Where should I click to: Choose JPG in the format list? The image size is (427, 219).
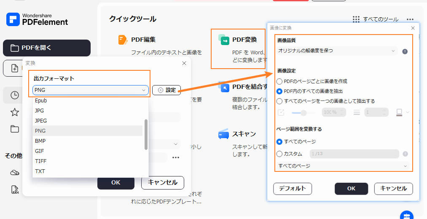(40, 110)
